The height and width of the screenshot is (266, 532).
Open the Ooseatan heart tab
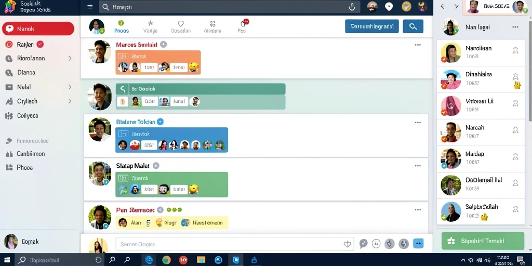(180, 26)
